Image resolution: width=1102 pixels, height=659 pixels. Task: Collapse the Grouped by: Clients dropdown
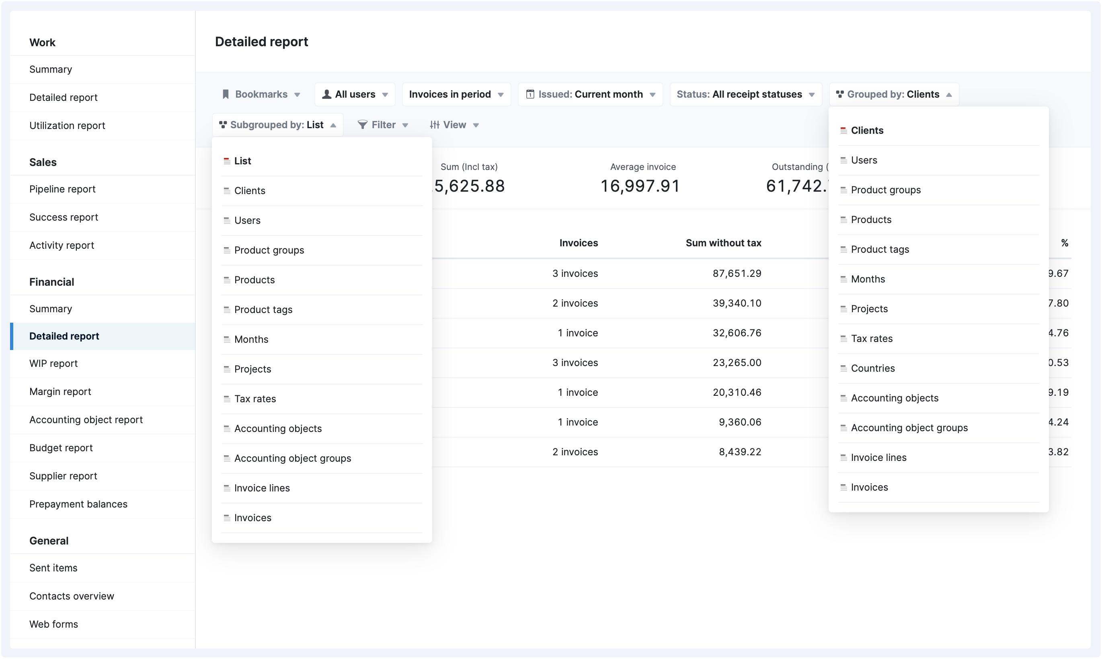point(894,94)
